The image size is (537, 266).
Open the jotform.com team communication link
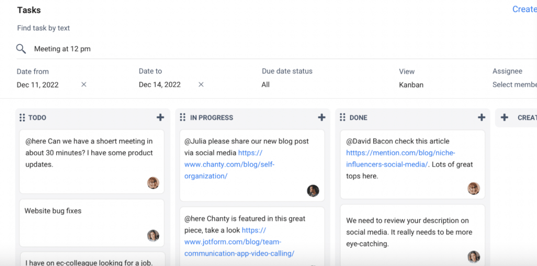click(239, 242)
